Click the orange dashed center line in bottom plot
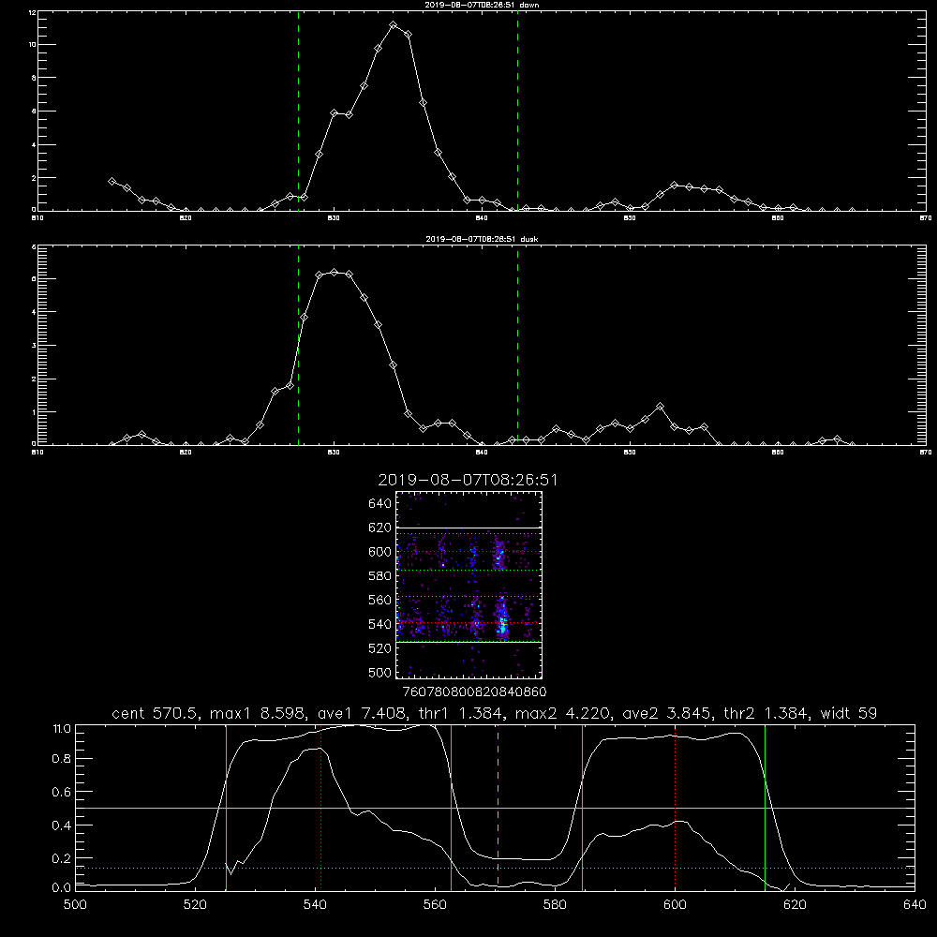 [498, 807]
